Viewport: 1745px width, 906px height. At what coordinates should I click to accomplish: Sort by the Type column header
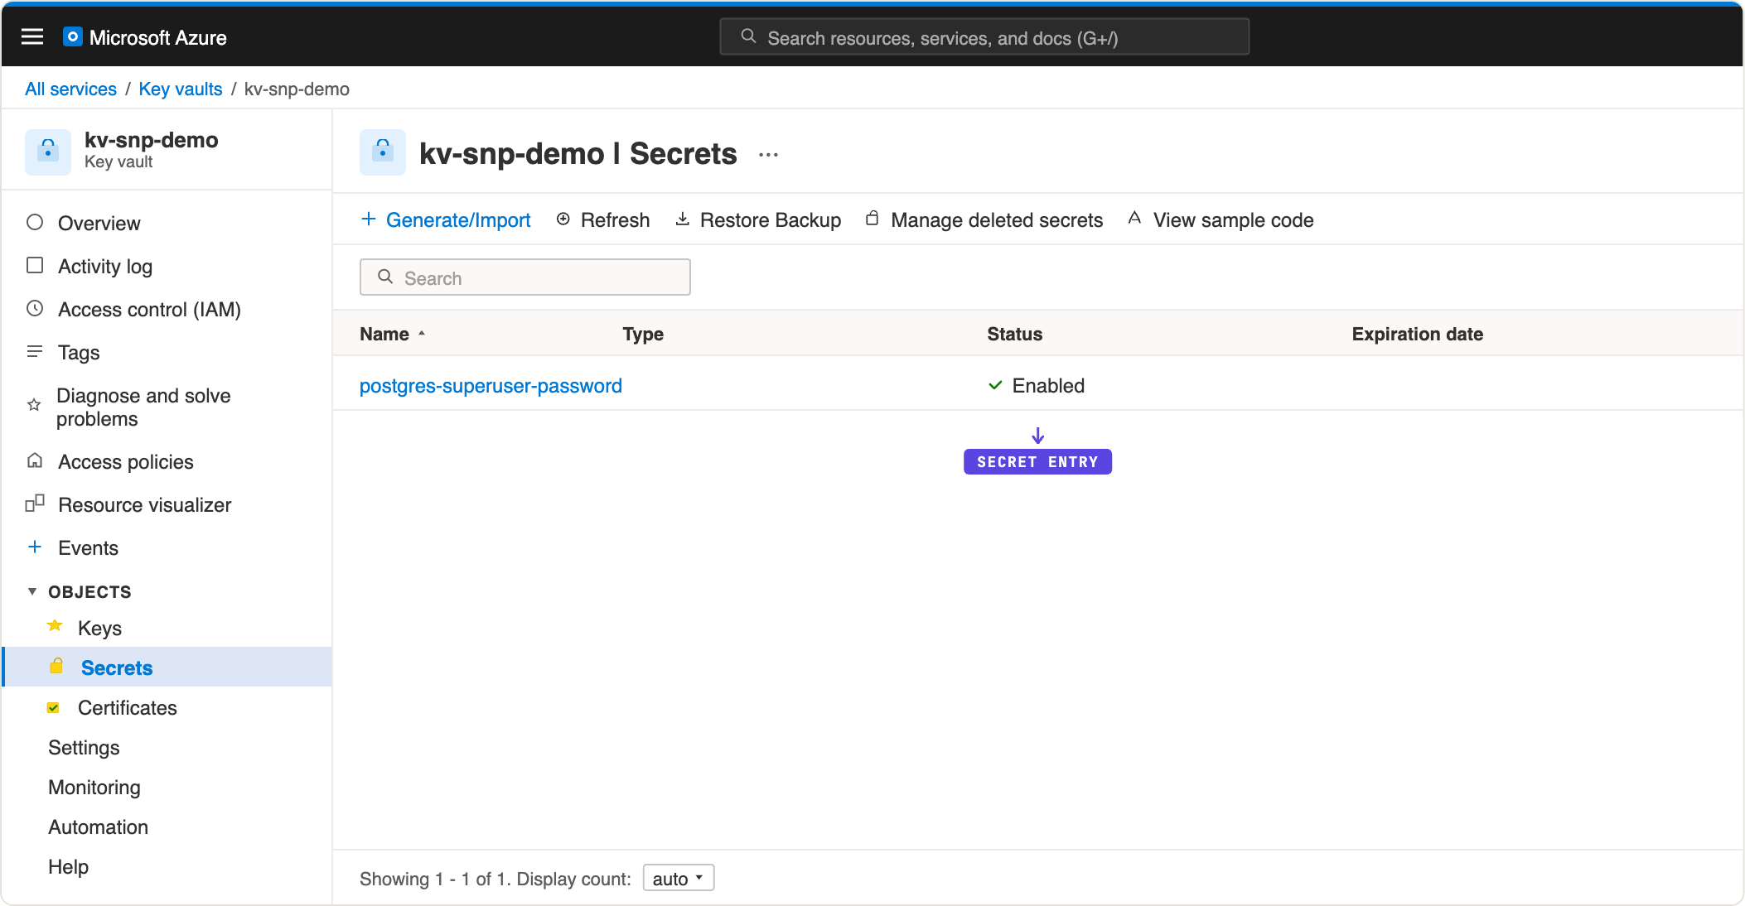[643, 334]
